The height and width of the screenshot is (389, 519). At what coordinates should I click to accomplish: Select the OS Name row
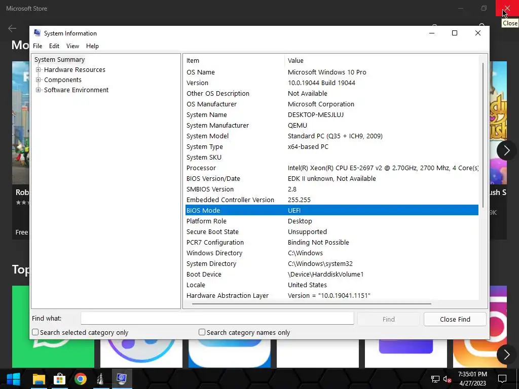coord(331,72)
